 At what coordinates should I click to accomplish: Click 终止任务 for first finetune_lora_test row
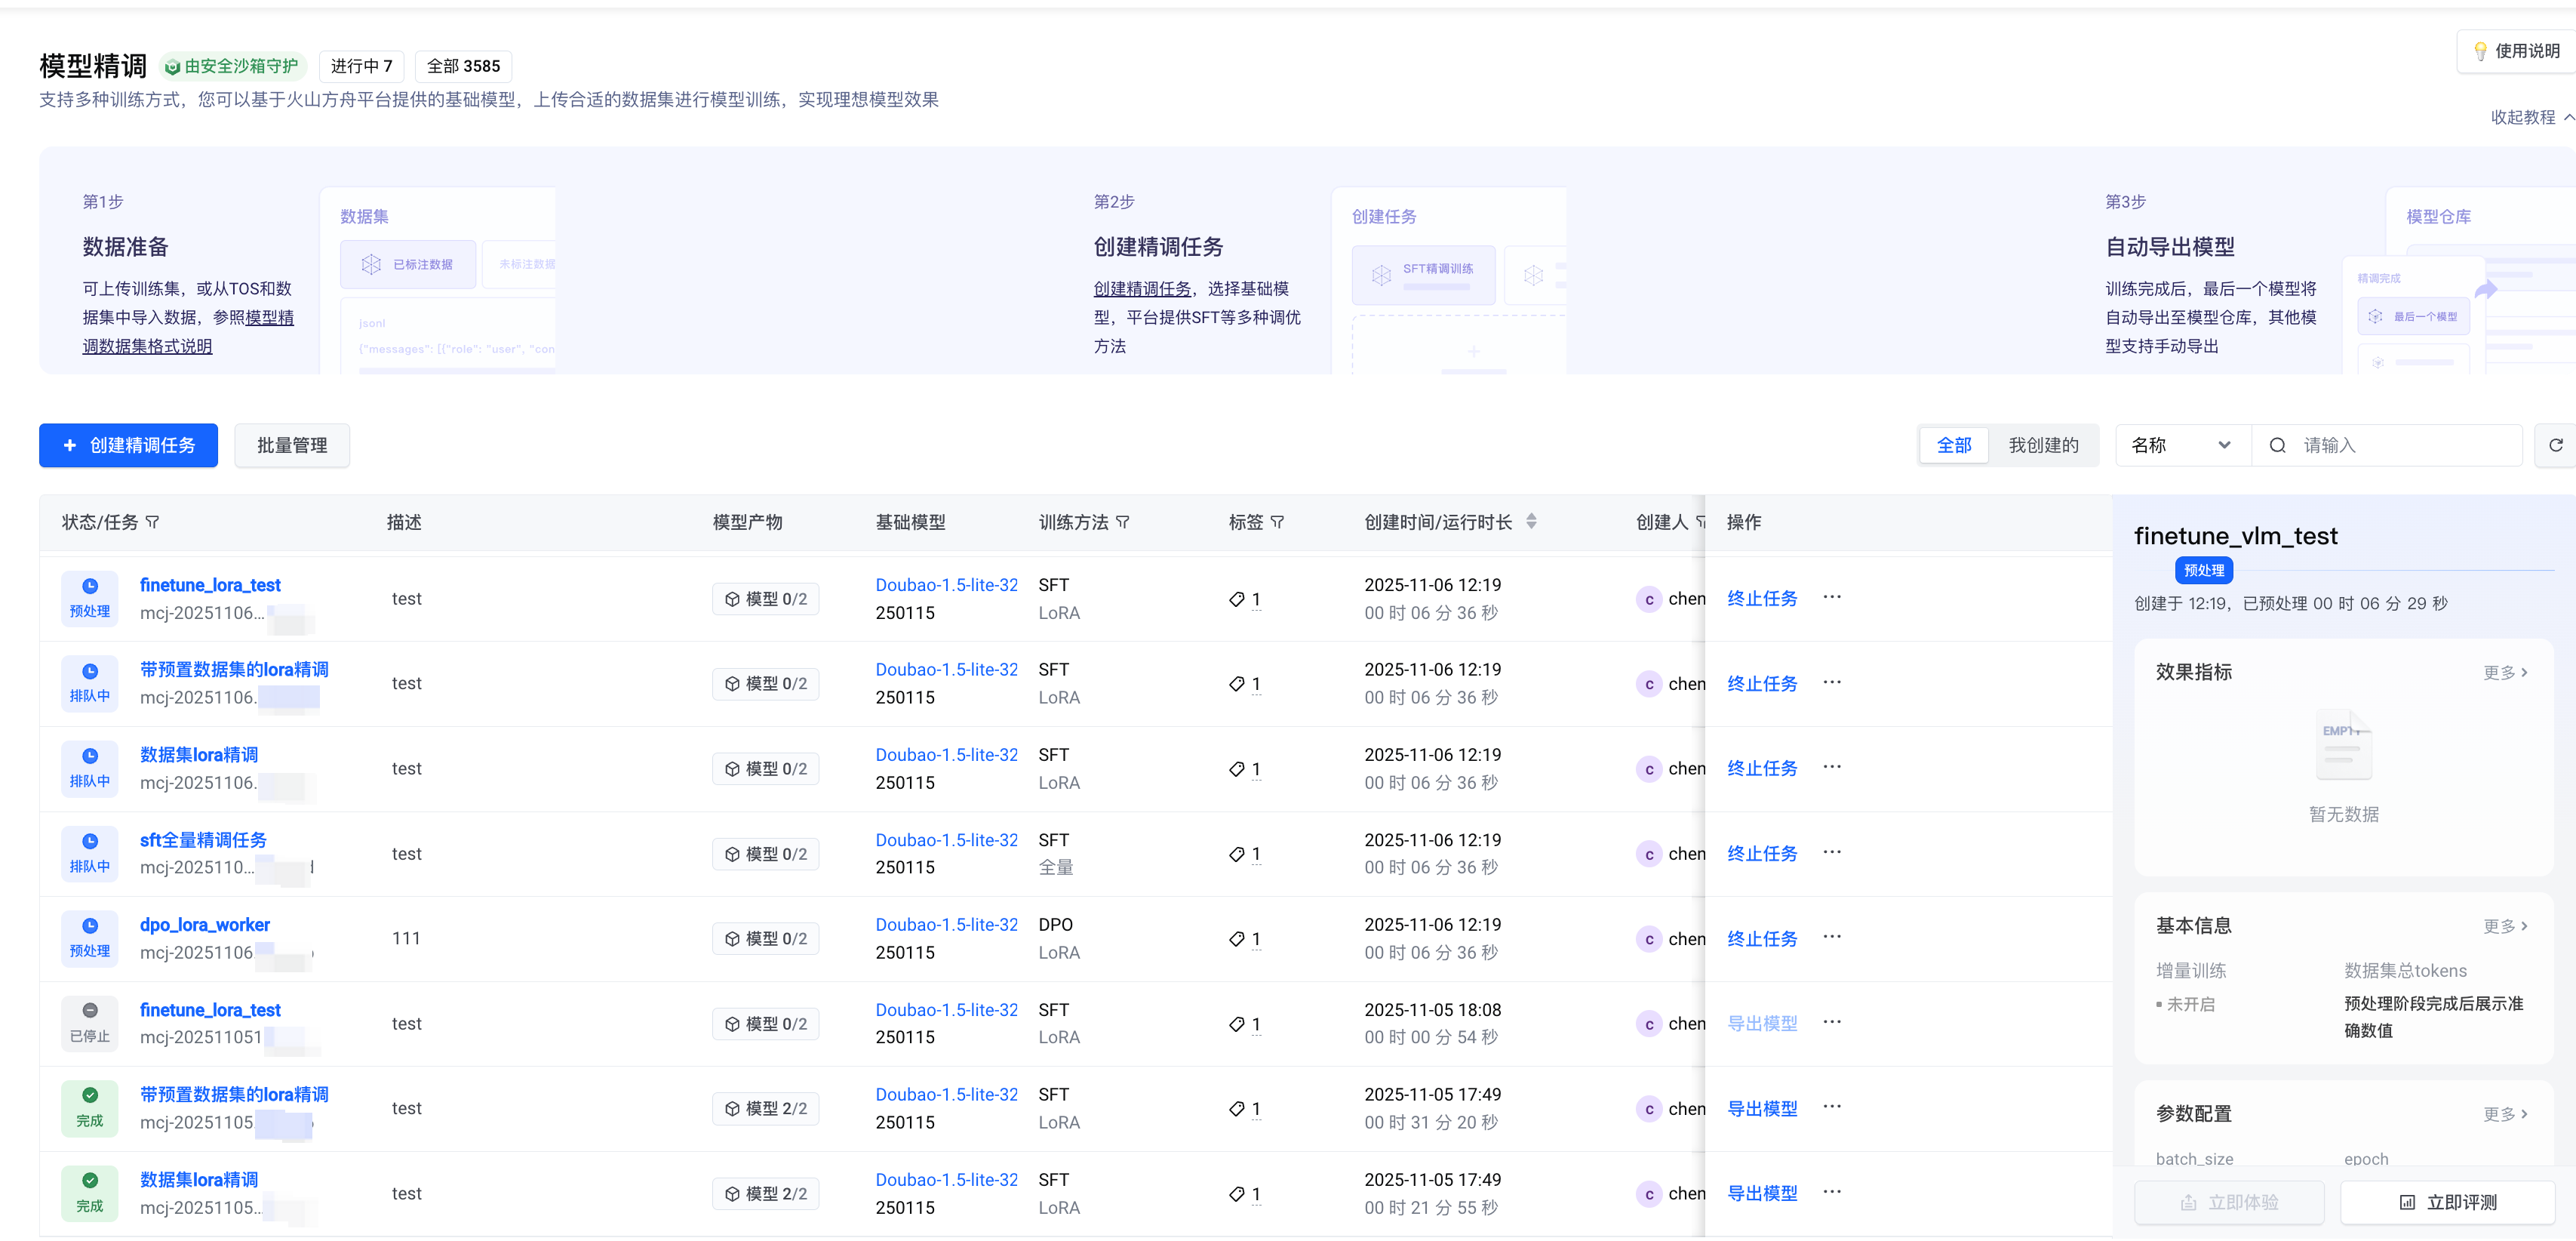[1762, 599]
